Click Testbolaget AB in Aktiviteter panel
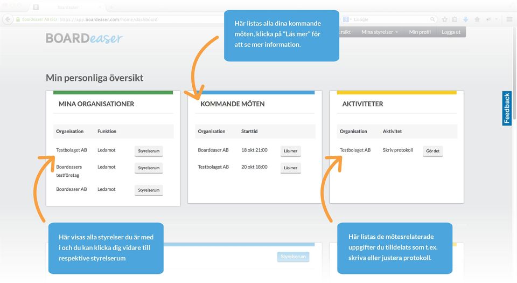 (355, 150)
